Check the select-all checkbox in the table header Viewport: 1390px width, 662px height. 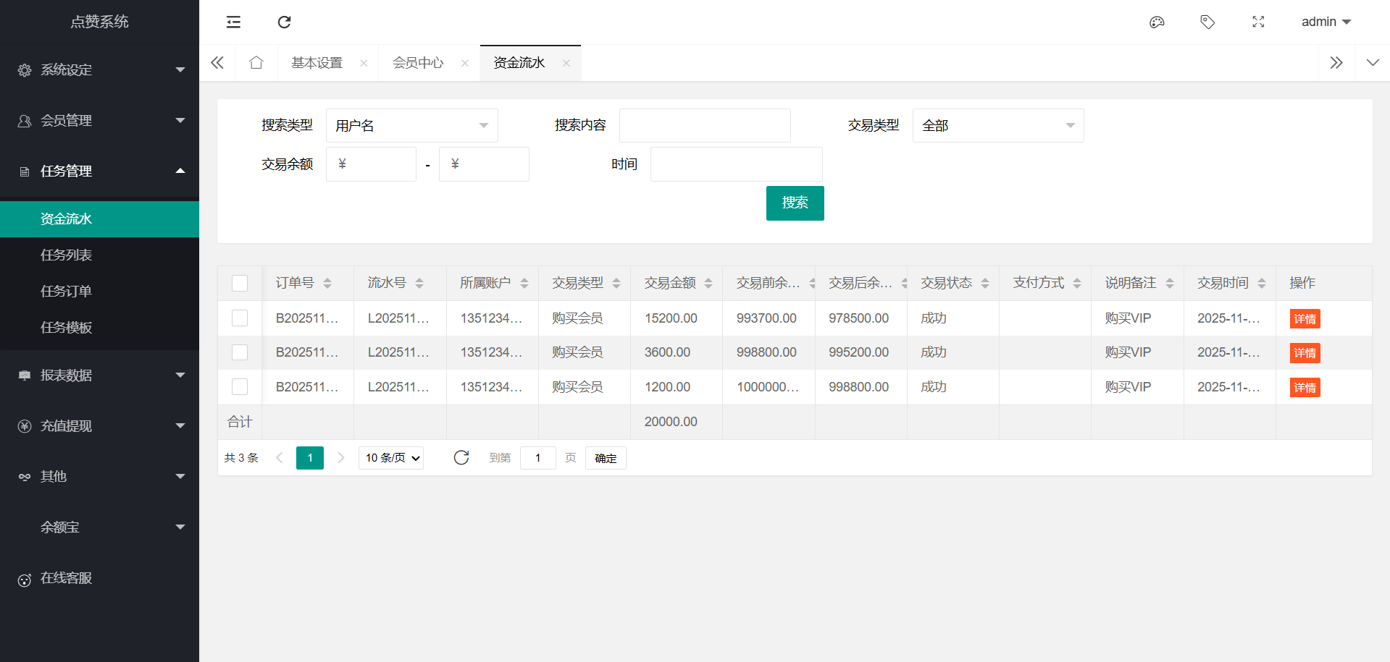tap(240, 283)
